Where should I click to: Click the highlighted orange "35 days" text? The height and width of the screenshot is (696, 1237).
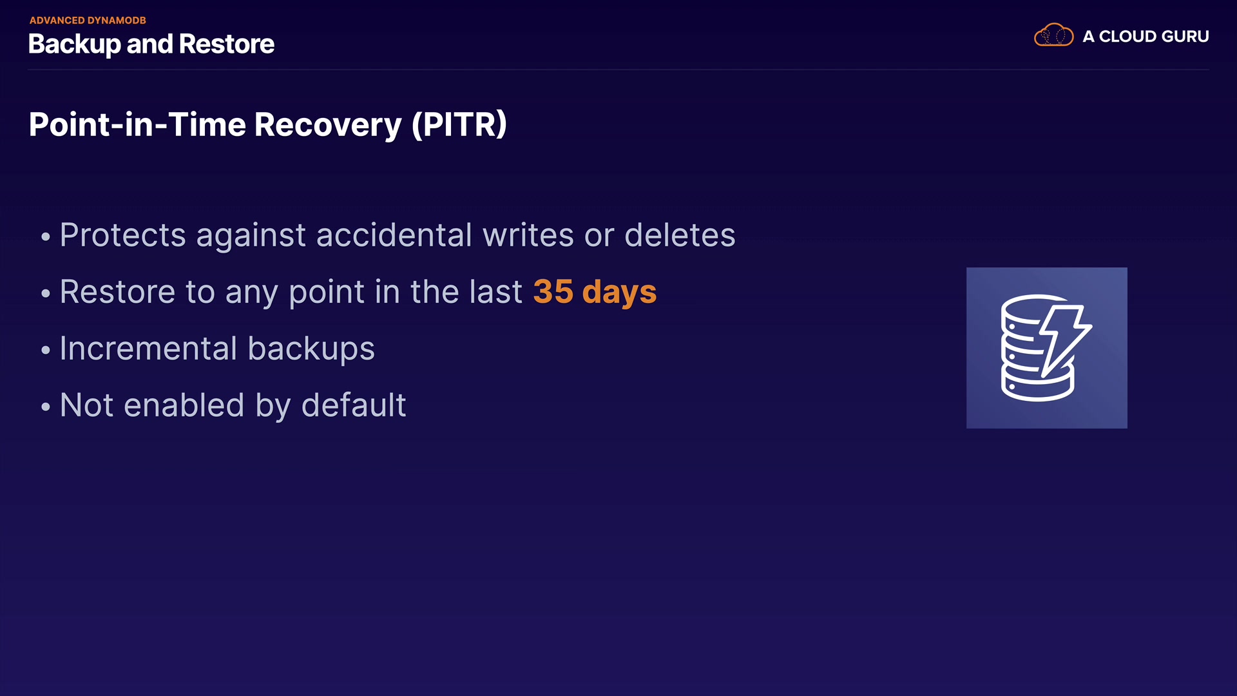click(x=595, y=292)
